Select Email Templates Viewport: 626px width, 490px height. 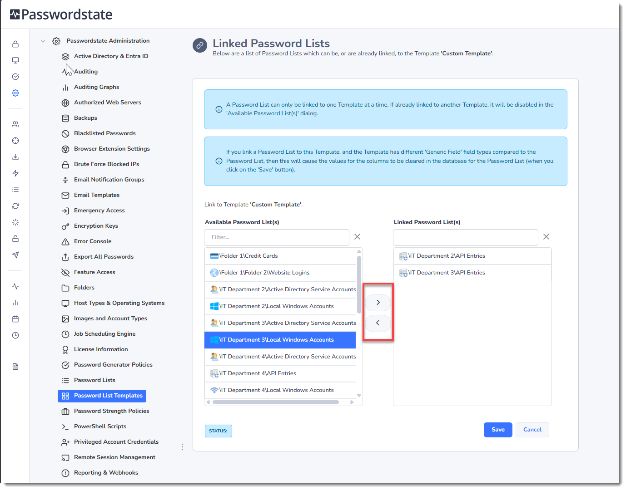tap(97, 195)
